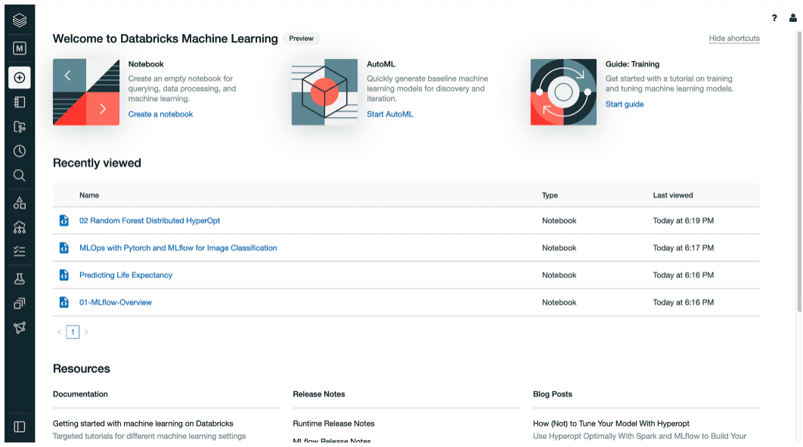Click the page vertical scrollbar
Screen dimensions: 803x447
799,171
